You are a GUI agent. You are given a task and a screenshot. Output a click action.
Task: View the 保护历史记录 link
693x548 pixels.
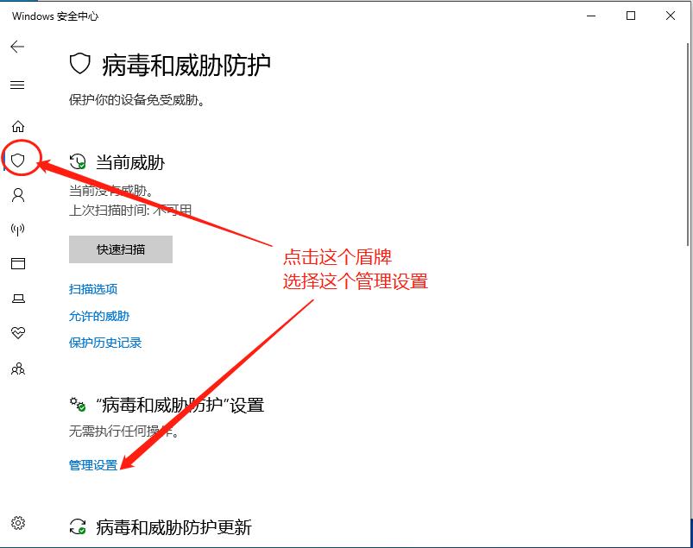(105, 343)
